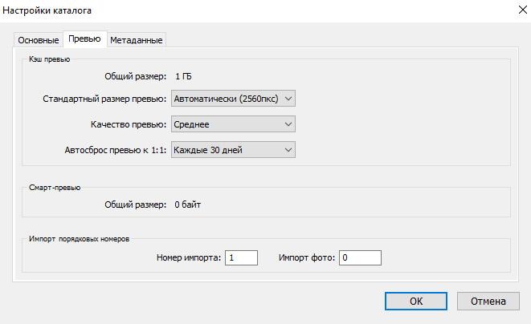
Task: Click the 0 байт smart preview size
Action: [x=188, y=205]
